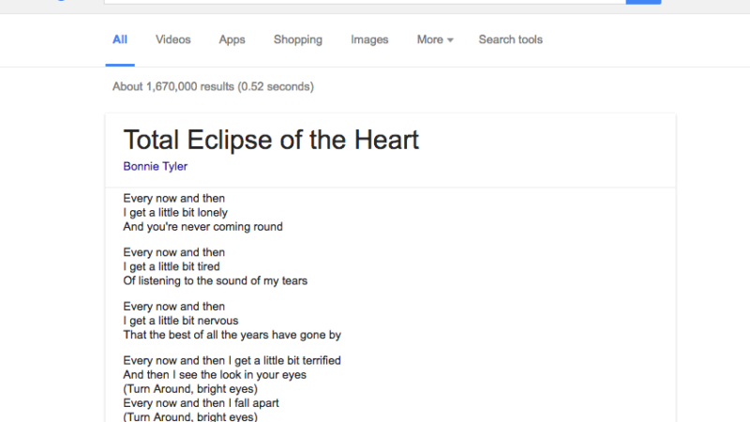
Task: Open Search tools options
Action: 510,39
